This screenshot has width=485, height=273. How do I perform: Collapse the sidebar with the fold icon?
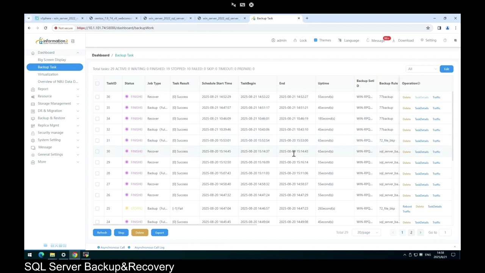[x=73, y=41]
